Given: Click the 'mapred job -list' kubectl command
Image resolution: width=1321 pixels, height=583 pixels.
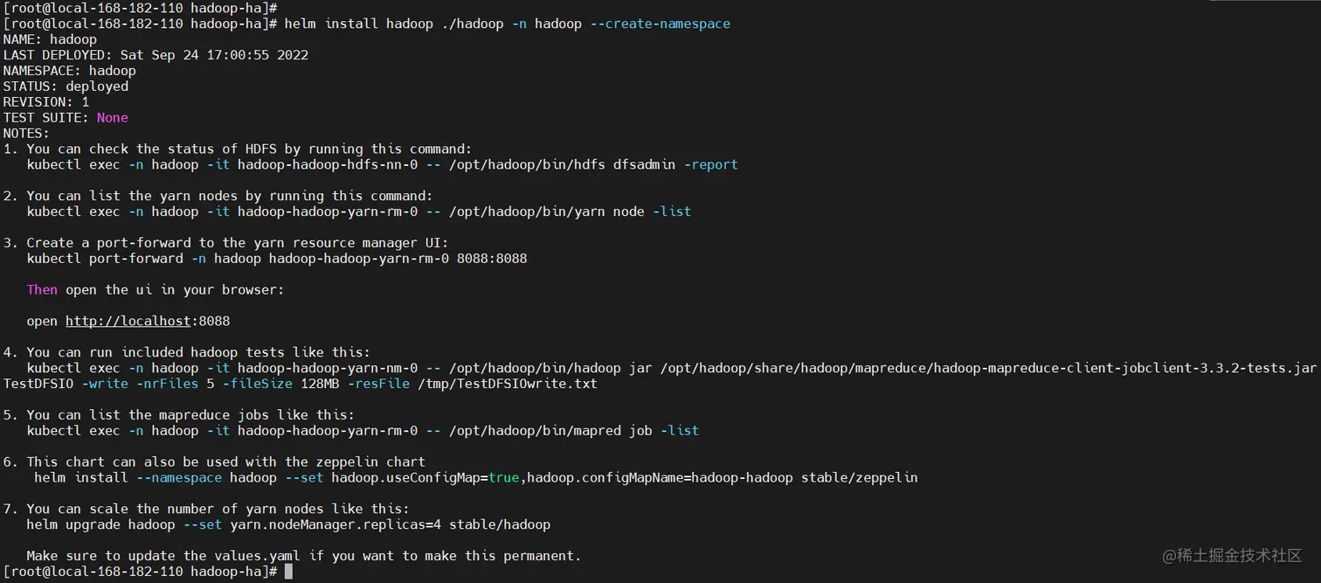Looking at the screenshot, I should tap(363, 431).
